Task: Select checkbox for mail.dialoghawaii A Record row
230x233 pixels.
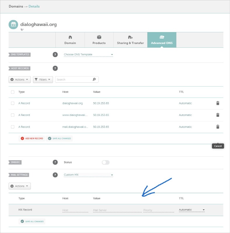Action: click(x=13, y=127)
